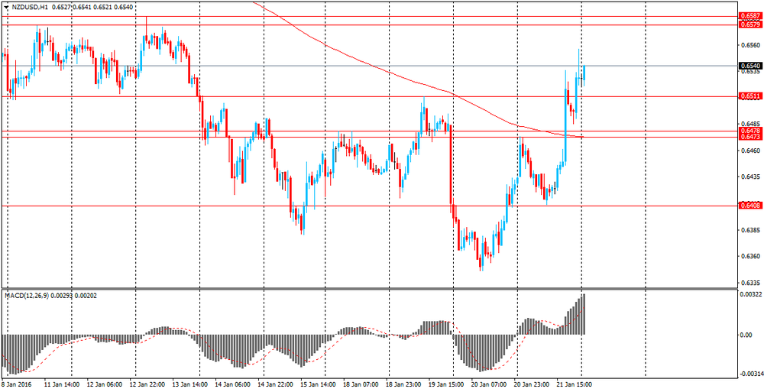Select the 0.6579 resistance level label
The image size is (764, 392).
(x=749, y=24)
